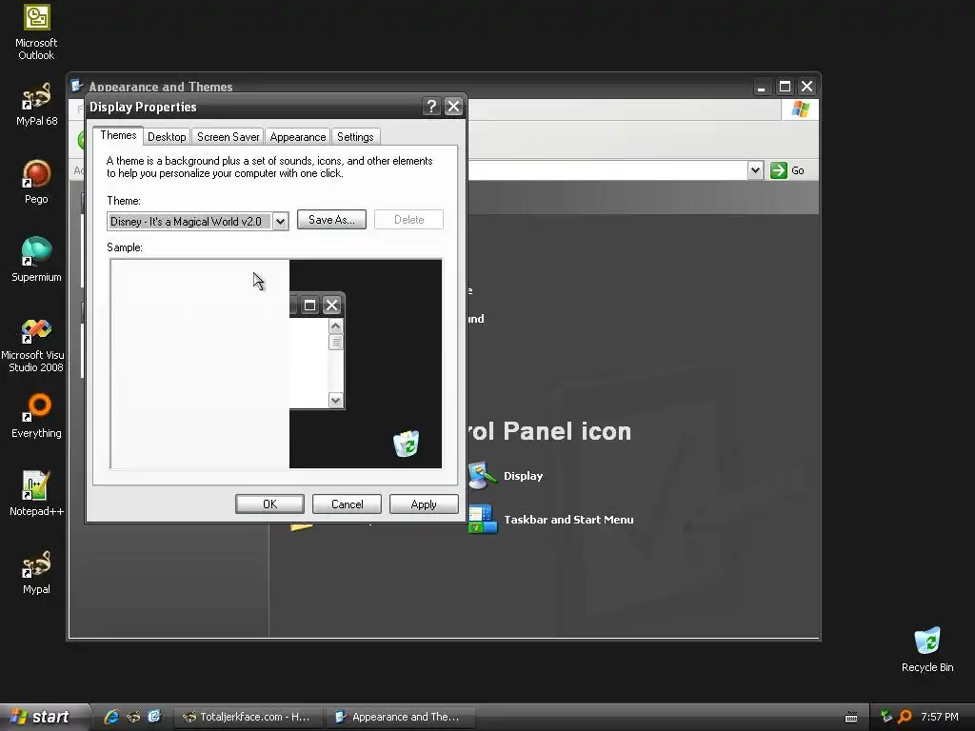Open the Microsoft Outlook desktop icon

tap(36, 32)
